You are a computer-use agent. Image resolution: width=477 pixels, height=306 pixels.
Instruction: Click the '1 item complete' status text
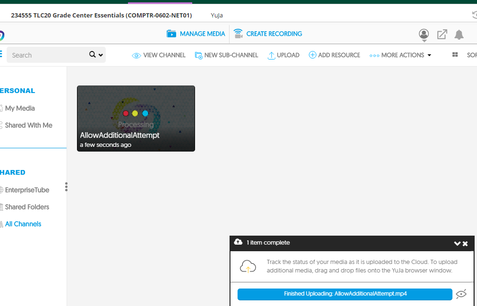click(x=268, y=242)
